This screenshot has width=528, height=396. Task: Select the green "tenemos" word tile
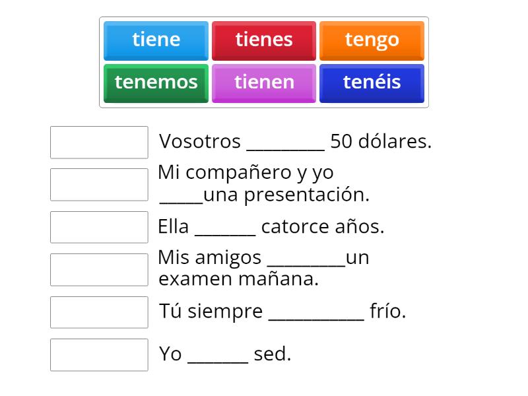(156, 82)
